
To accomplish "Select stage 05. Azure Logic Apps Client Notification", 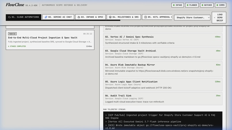I will pyautogui.click(x=163, y=85).
